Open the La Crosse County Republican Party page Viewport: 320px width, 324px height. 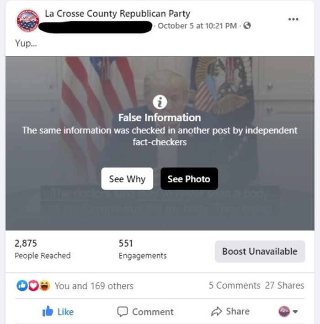(x=117, y=14)
